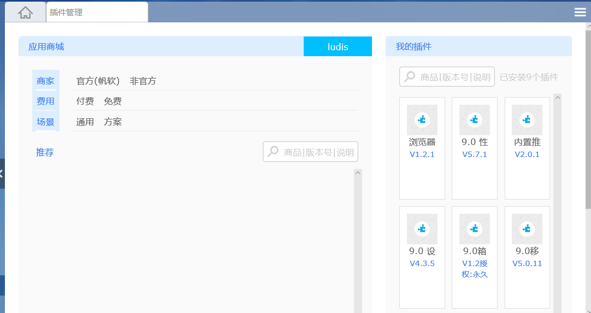Click the 内置推 plugin name
This screenshot has width=591, height=313.
(x=527, y=142)
